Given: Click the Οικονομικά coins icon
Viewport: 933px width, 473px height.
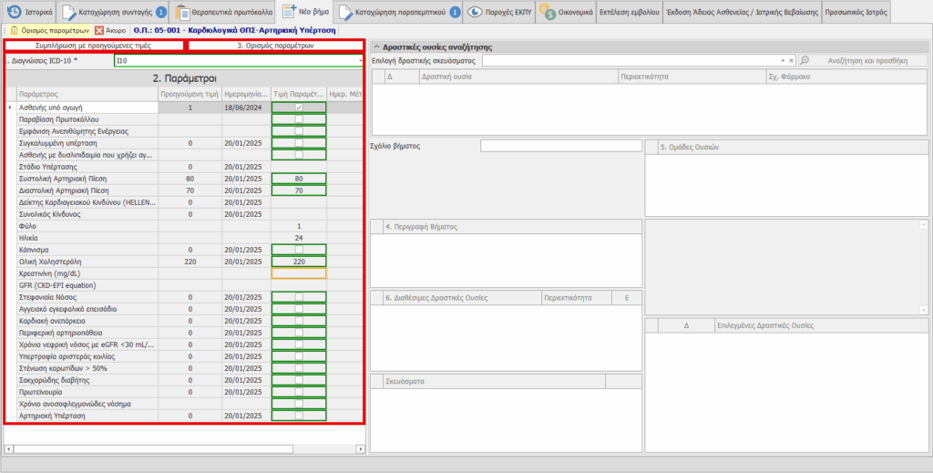Looking at the screenshot, I should (x=548, y=13).
